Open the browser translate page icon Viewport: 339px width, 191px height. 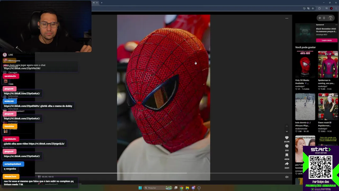pyautogui.click(x=308, y=8)
